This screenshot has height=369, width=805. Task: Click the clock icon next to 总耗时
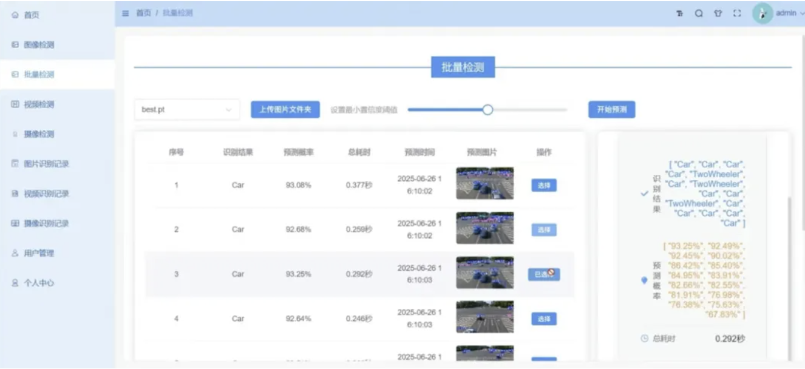(645, 339)
